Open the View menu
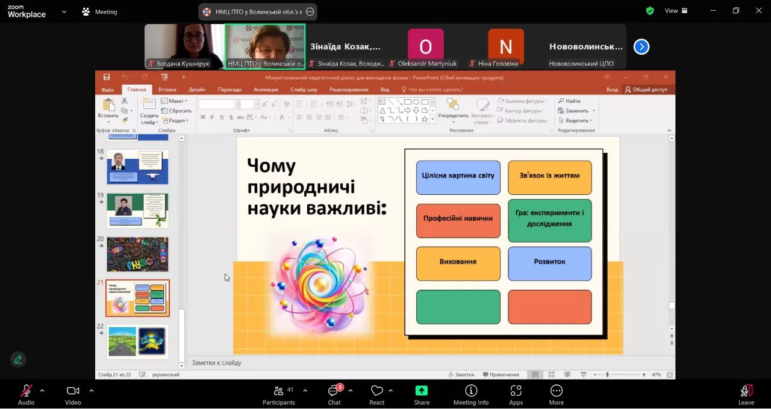The height and width of the screenshot is (409, 771). [676, 11]
